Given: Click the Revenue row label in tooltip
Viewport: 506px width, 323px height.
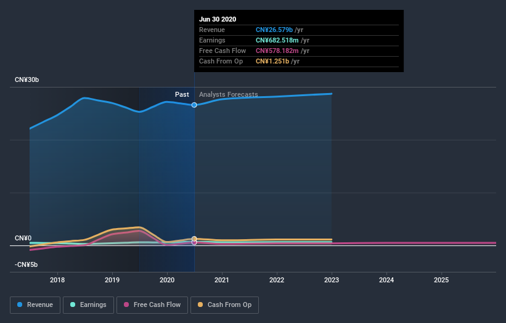Looking at the screenshot, I should click(212, 30).
